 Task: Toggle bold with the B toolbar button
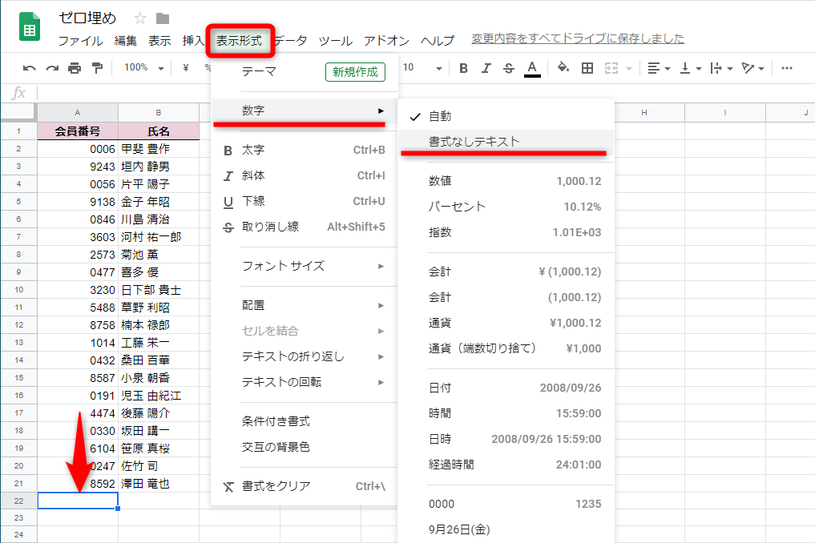[462, 69]
